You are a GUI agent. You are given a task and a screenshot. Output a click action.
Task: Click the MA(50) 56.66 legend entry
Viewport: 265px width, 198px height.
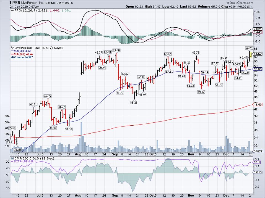[x=23, y=51]
